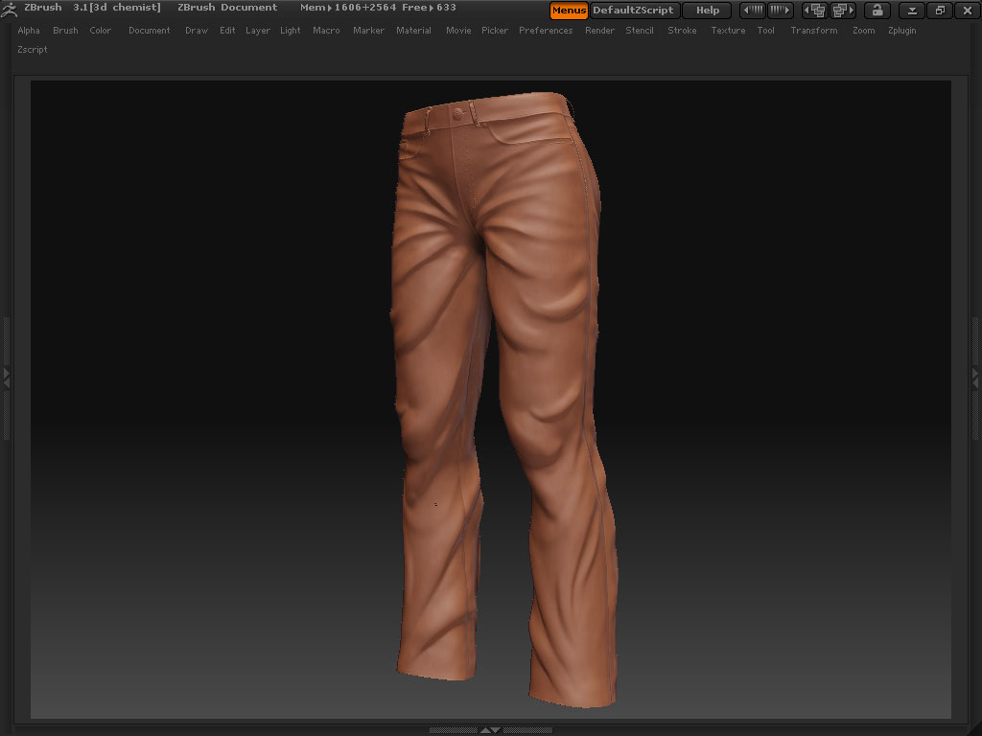
Task: Open the Texture menu
Action: (728, 30)
